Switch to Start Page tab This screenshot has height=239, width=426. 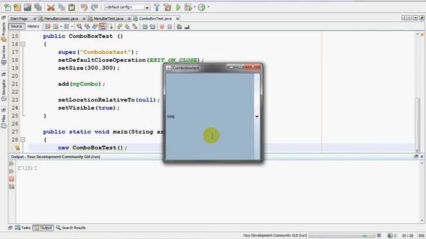[23, 19]
